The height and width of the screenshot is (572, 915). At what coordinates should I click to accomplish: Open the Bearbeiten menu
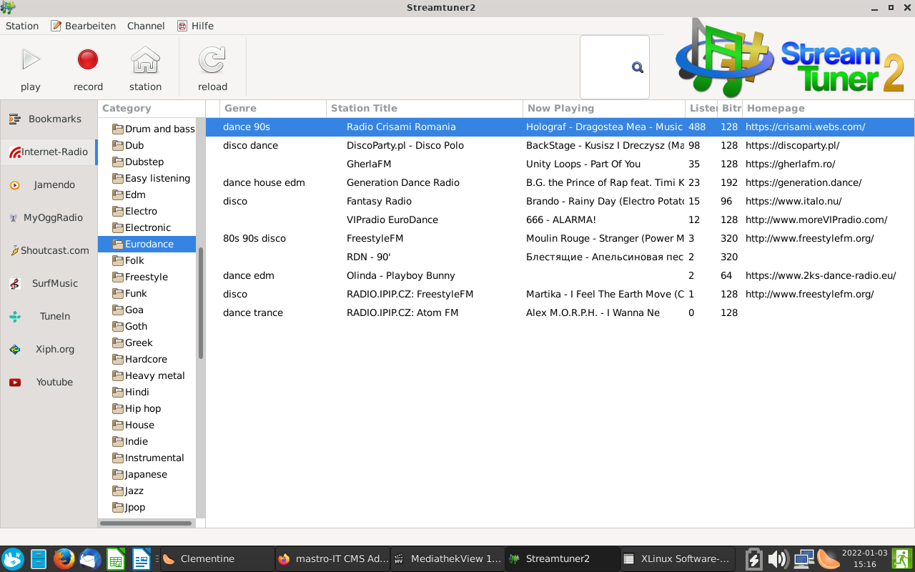click(83, 26)
